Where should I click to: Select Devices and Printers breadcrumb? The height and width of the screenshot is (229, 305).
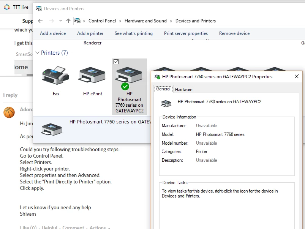click(x=196, y=21)
